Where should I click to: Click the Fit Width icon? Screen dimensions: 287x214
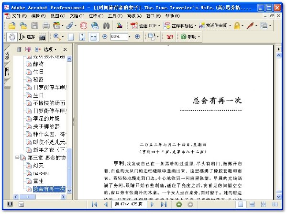pyautogui.click(x=94, y=37)
